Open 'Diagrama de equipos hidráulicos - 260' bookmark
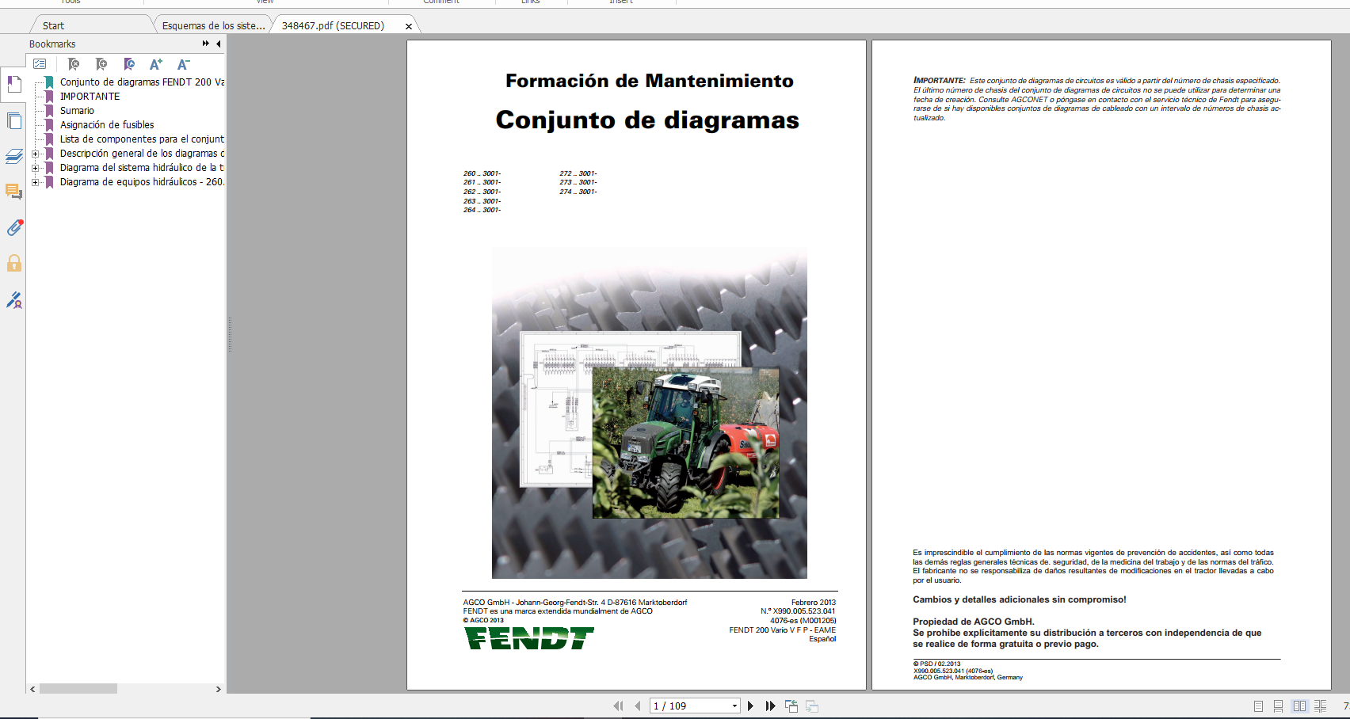 (x=142, y=182)
